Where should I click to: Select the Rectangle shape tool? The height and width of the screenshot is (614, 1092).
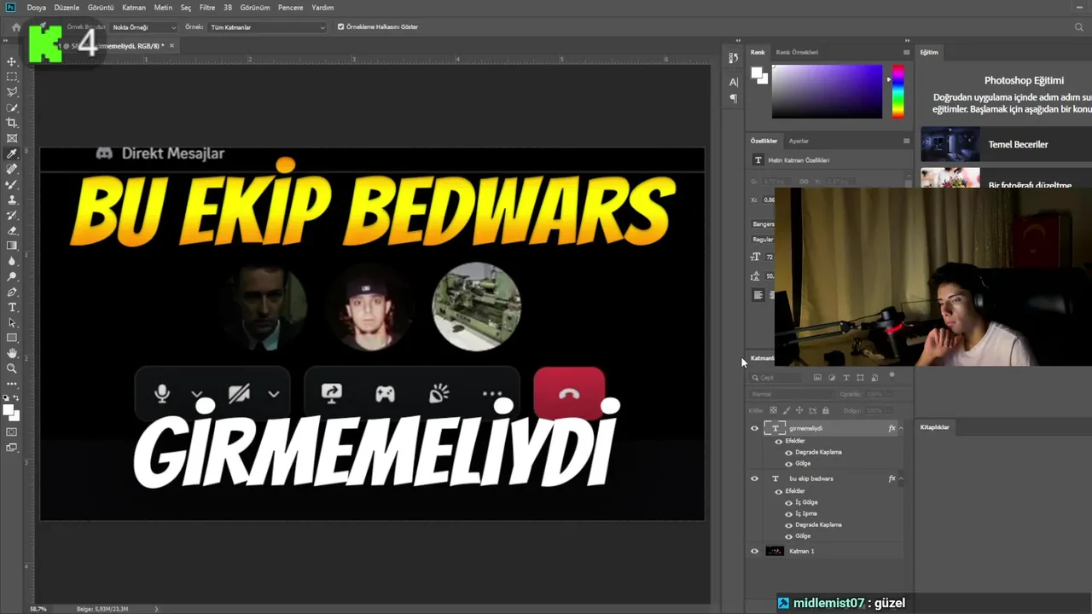click(12, 338)
